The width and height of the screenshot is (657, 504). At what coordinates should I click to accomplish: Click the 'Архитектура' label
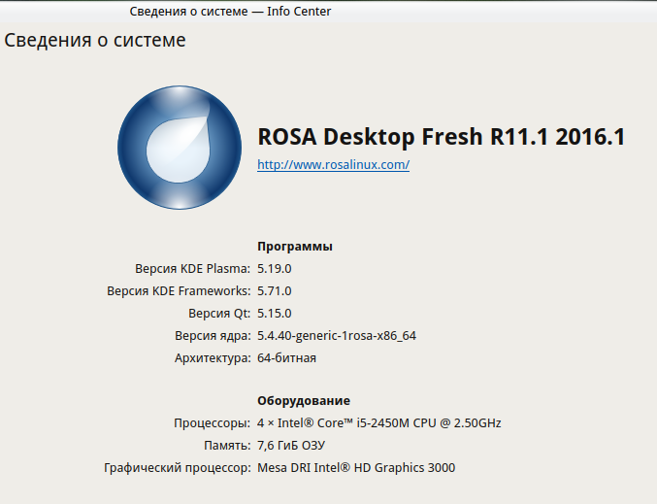coord(212,358)
